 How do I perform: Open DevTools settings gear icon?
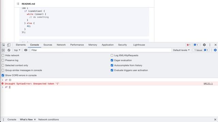coord(204,45)
